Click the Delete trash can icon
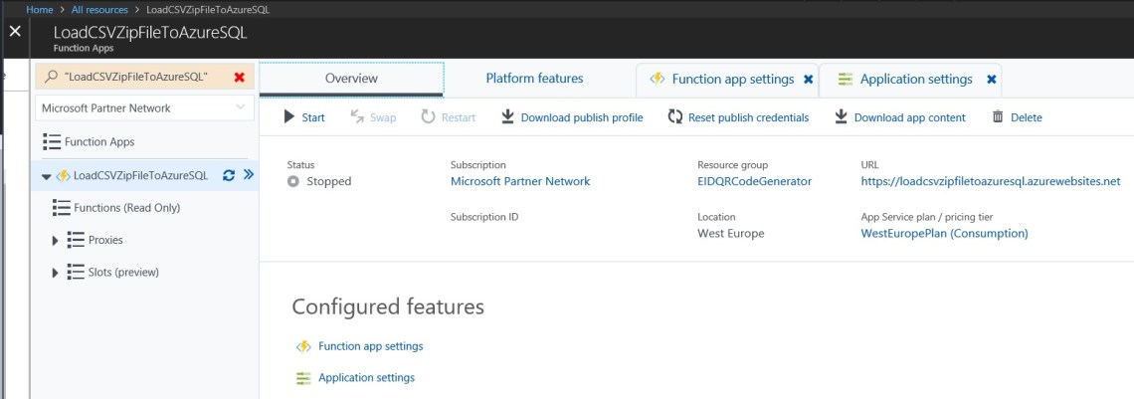 coord(998,116)
